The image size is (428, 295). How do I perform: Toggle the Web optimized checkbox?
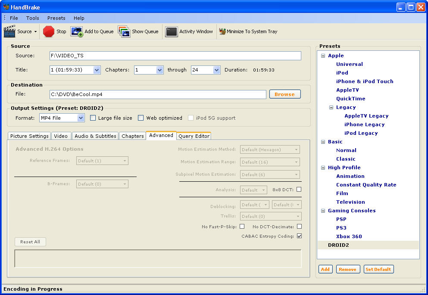[141, 118]
